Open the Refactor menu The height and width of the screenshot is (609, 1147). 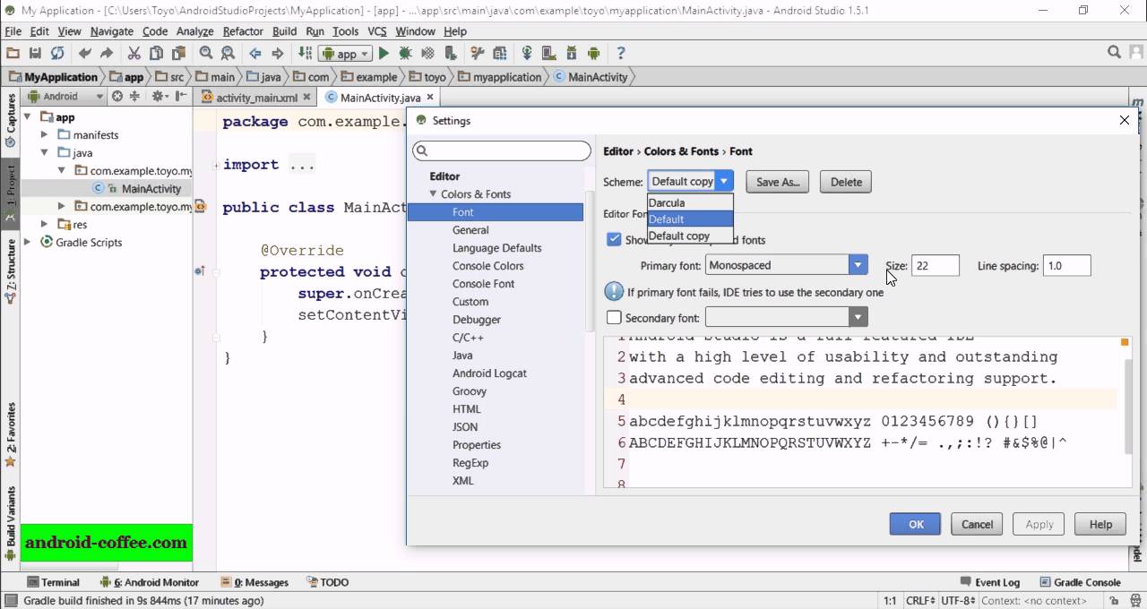[243, 31]
